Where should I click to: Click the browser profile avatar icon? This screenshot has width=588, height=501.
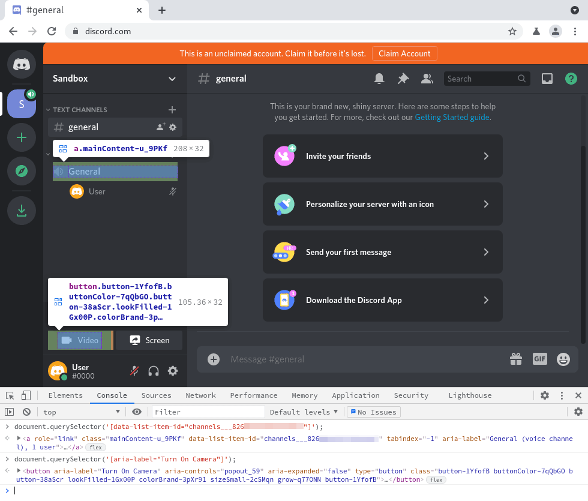pyautogui.click(x=556, y=31)
